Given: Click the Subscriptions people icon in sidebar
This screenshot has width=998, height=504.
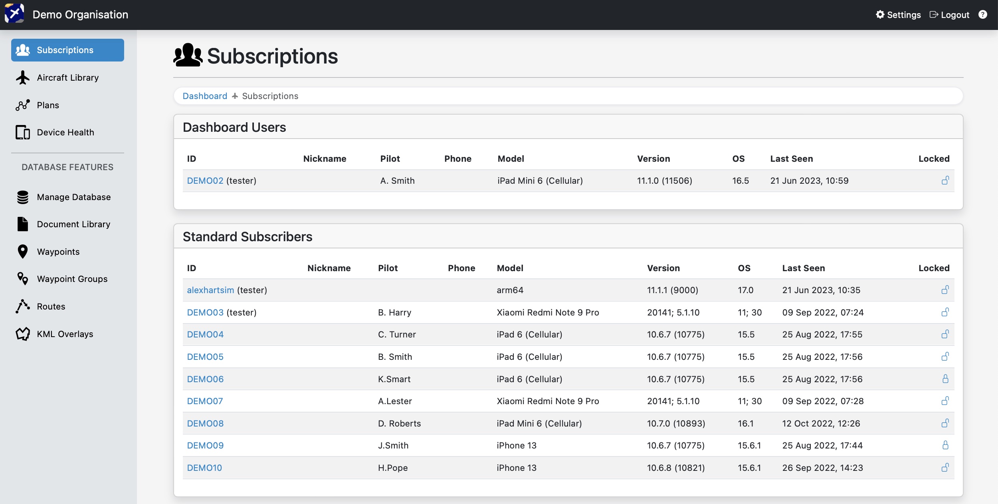Looking at the screenshot, I should click(x=23, y=50).
